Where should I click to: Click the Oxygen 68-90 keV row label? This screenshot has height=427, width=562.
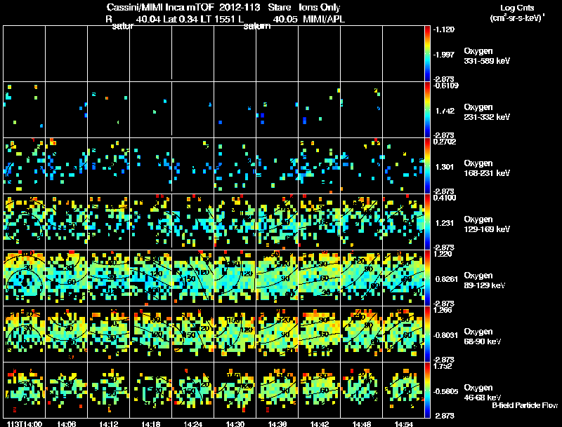pyautogui.click(x=483, y=337)
